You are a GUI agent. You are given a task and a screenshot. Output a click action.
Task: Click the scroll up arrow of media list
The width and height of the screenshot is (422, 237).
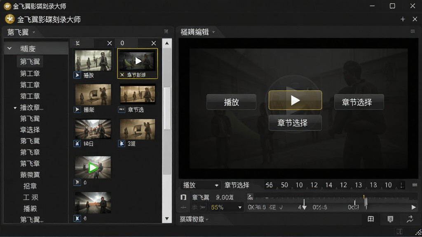pos(167,43)
